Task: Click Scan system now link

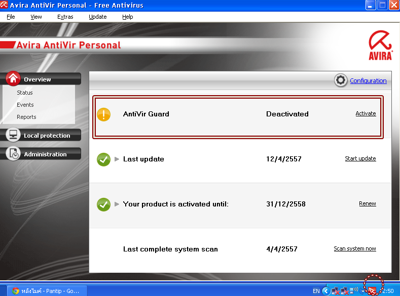Action: (x=354, y=248)
